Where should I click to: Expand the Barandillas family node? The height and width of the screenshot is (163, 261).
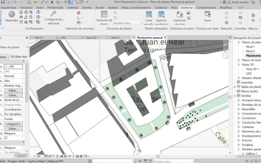coord(239,109)
